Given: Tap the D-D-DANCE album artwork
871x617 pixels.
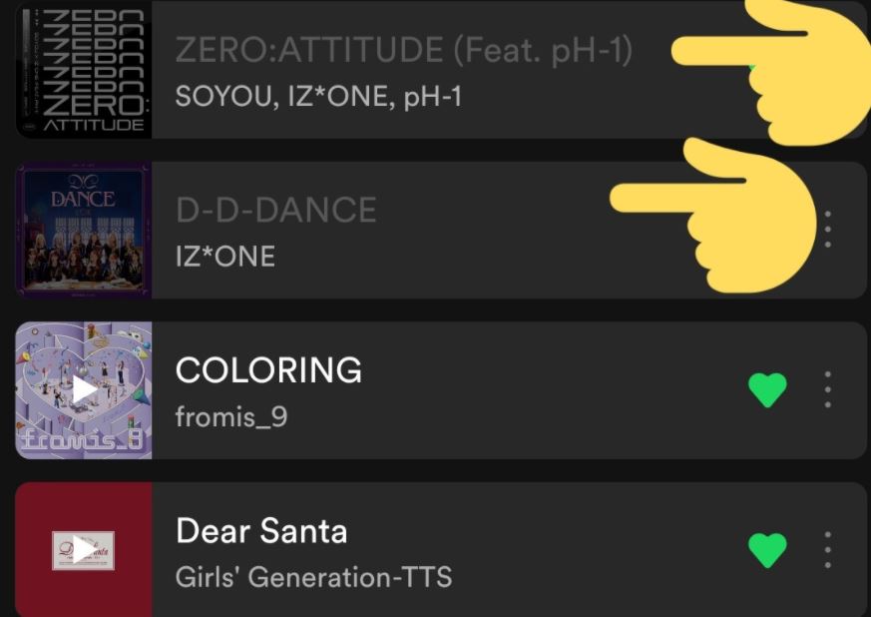Looking at the screenshot, I should tap(84, 230).
